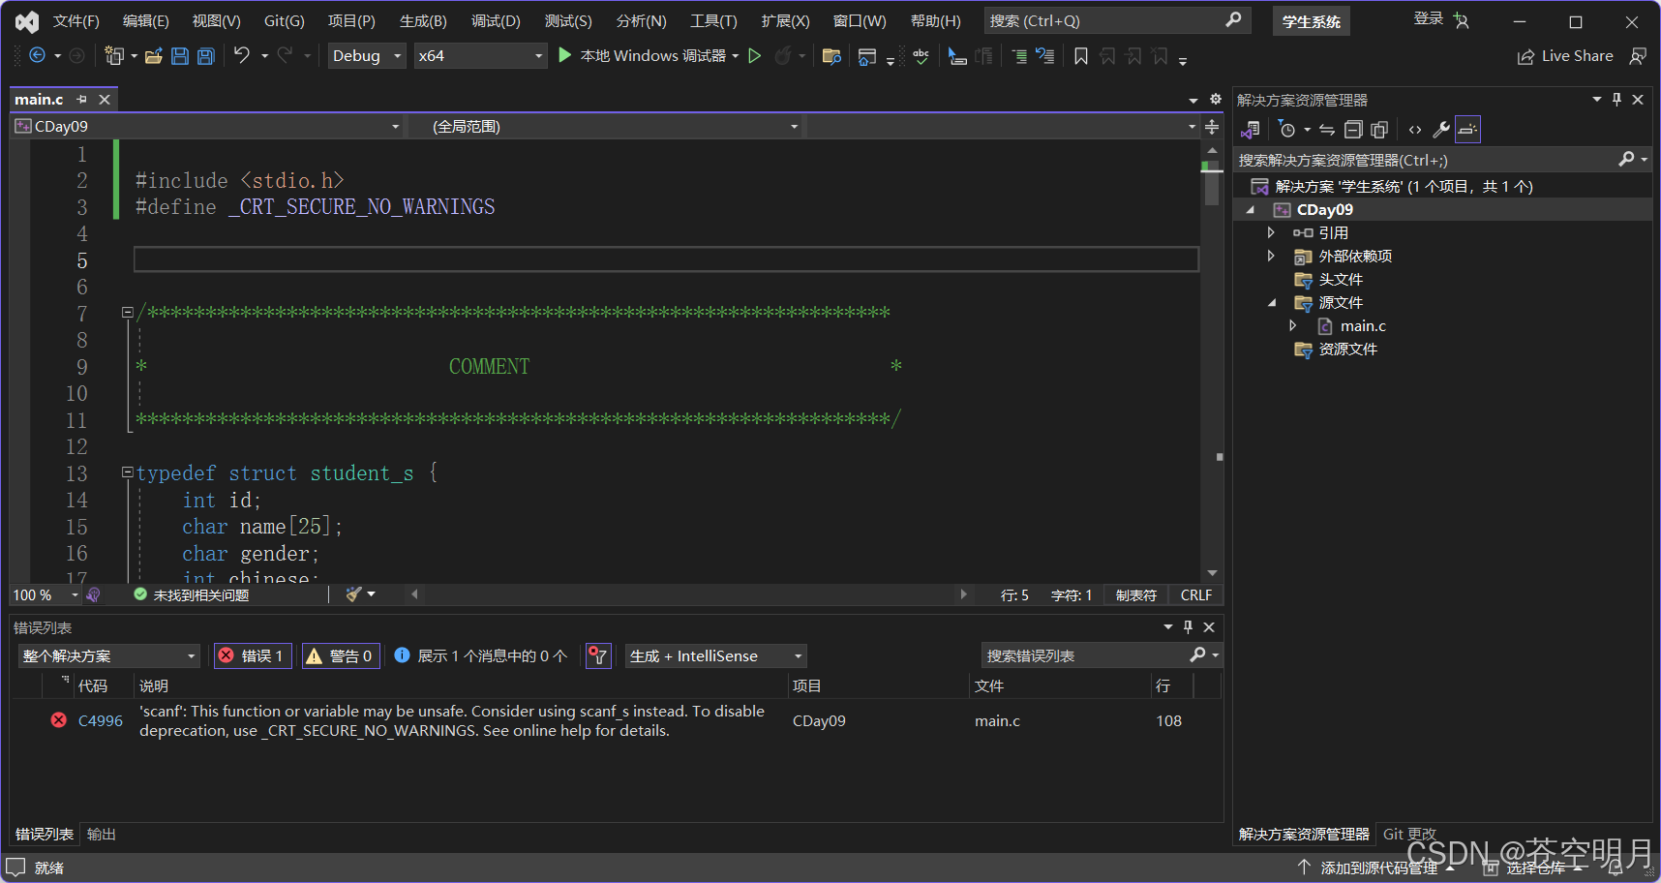Click the sync with active document arrows icon
The image size is (1661, 883).
(x=1327, y=129)
